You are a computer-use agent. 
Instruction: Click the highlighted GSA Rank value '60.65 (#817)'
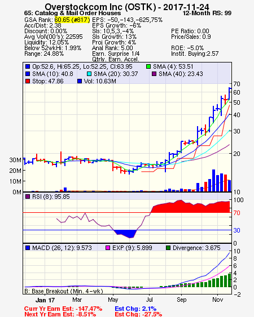[x=72, y=20]
